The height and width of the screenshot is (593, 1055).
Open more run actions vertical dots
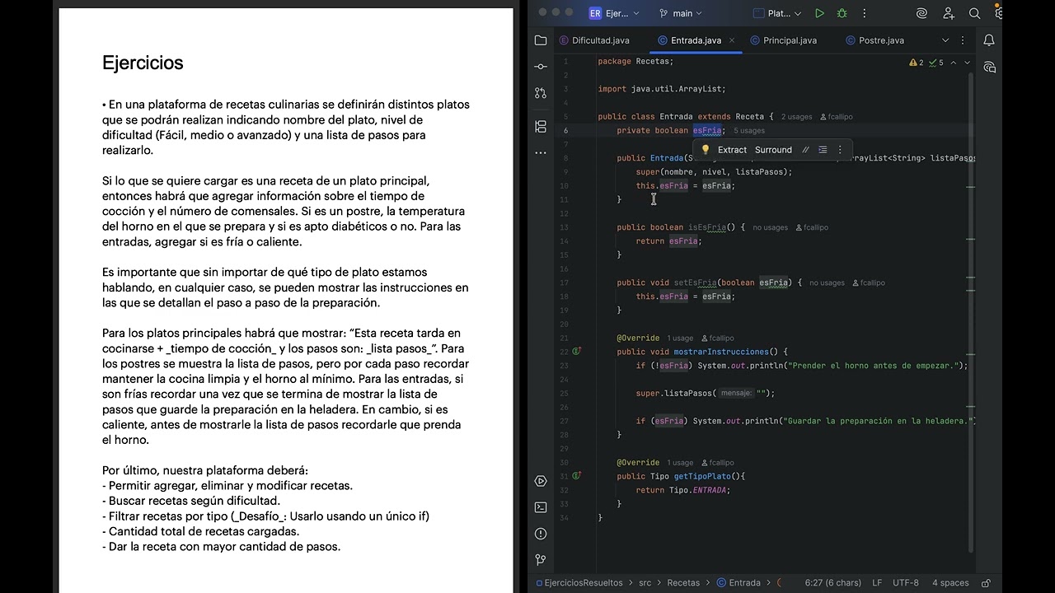click(865, 13)
